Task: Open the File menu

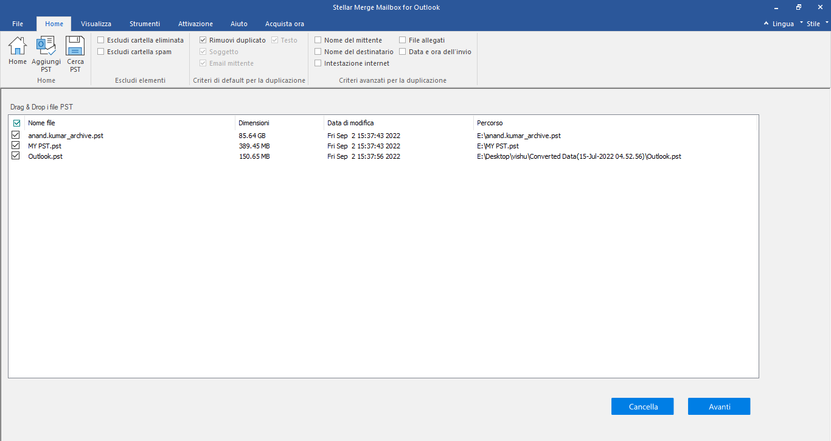Action: pos(18,24)
